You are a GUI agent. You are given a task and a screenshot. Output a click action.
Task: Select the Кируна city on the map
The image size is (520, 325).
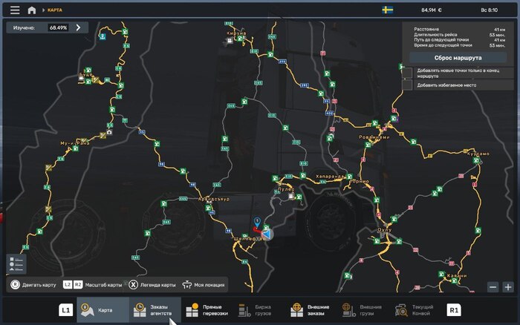pyautogui.click(x=236, y=33)
